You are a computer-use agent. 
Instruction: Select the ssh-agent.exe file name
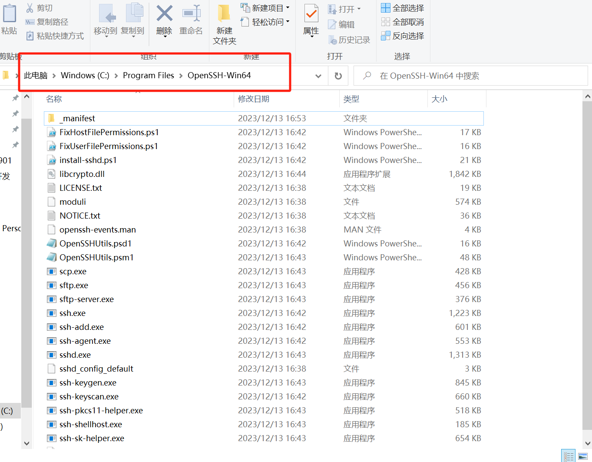click(x=85, y=341)
